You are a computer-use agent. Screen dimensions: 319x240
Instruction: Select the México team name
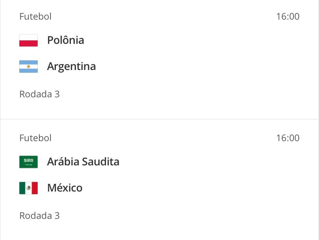(x=65, y=188)
